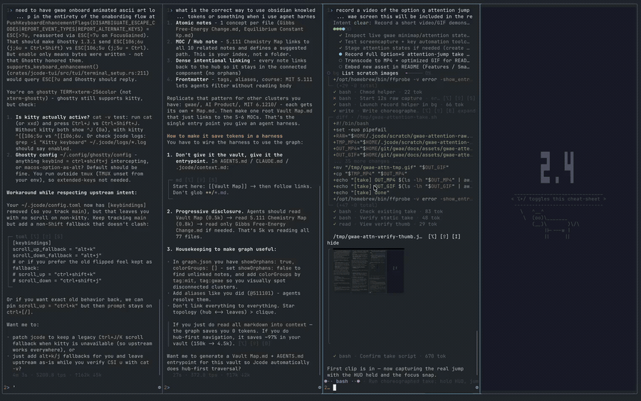Click the 'Progressive disclosure.' bold heading
The image size is (641, 401).
coord(209,212)
